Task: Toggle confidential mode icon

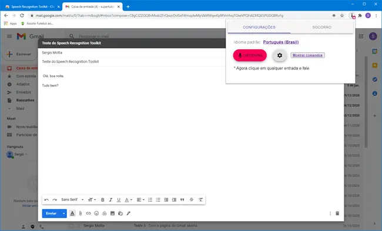Action: (120, 213)
